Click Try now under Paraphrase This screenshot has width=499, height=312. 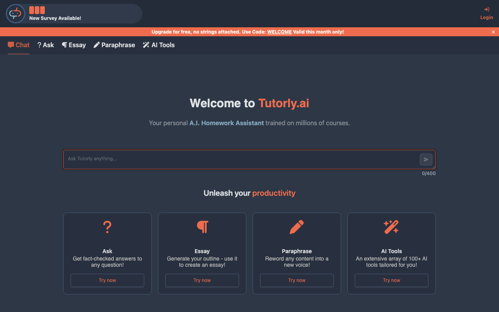pyautogui.click(x=297, y=280)
